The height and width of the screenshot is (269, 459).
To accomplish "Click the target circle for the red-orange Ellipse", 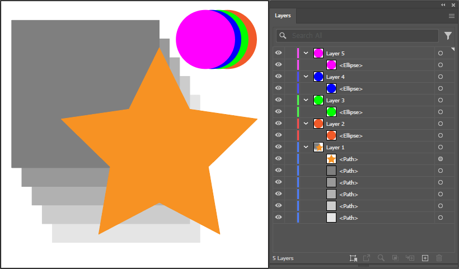I will click(x=441, y=135).
